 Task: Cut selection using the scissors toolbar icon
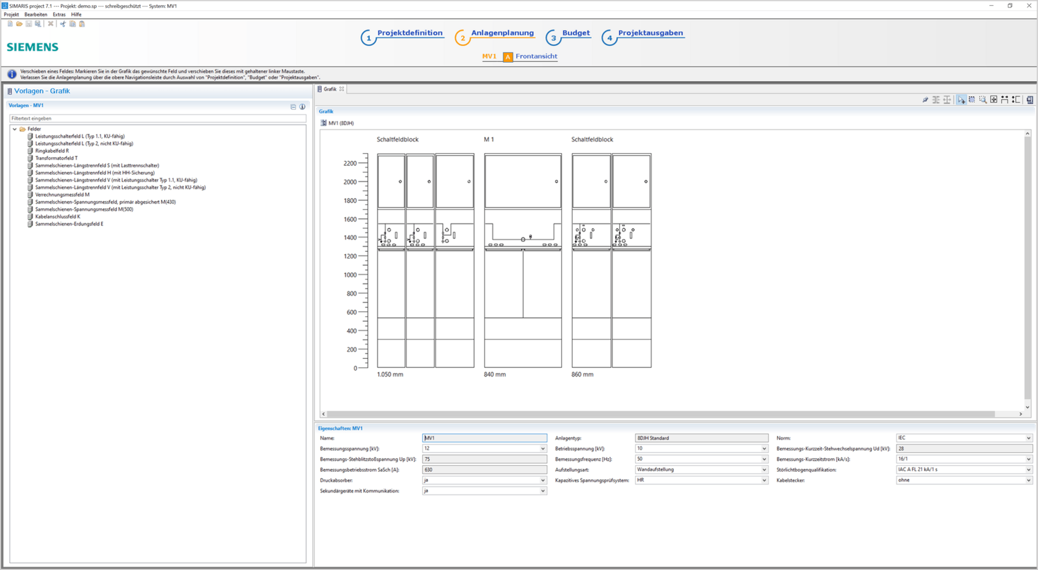(x=63, y=24)
